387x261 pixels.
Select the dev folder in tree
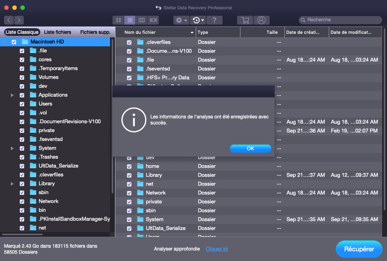click(43, 86)
